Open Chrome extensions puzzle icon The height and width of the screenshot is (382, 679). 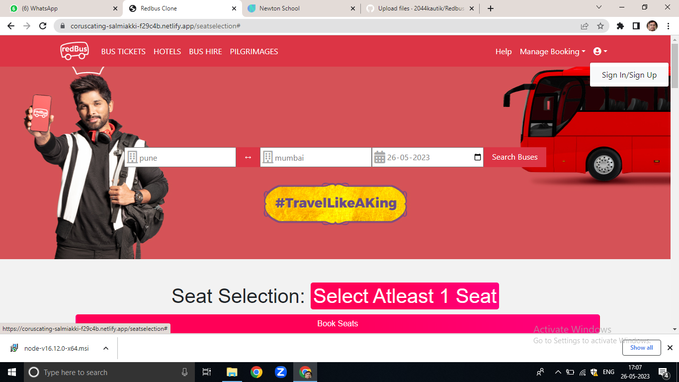[620, 26]
